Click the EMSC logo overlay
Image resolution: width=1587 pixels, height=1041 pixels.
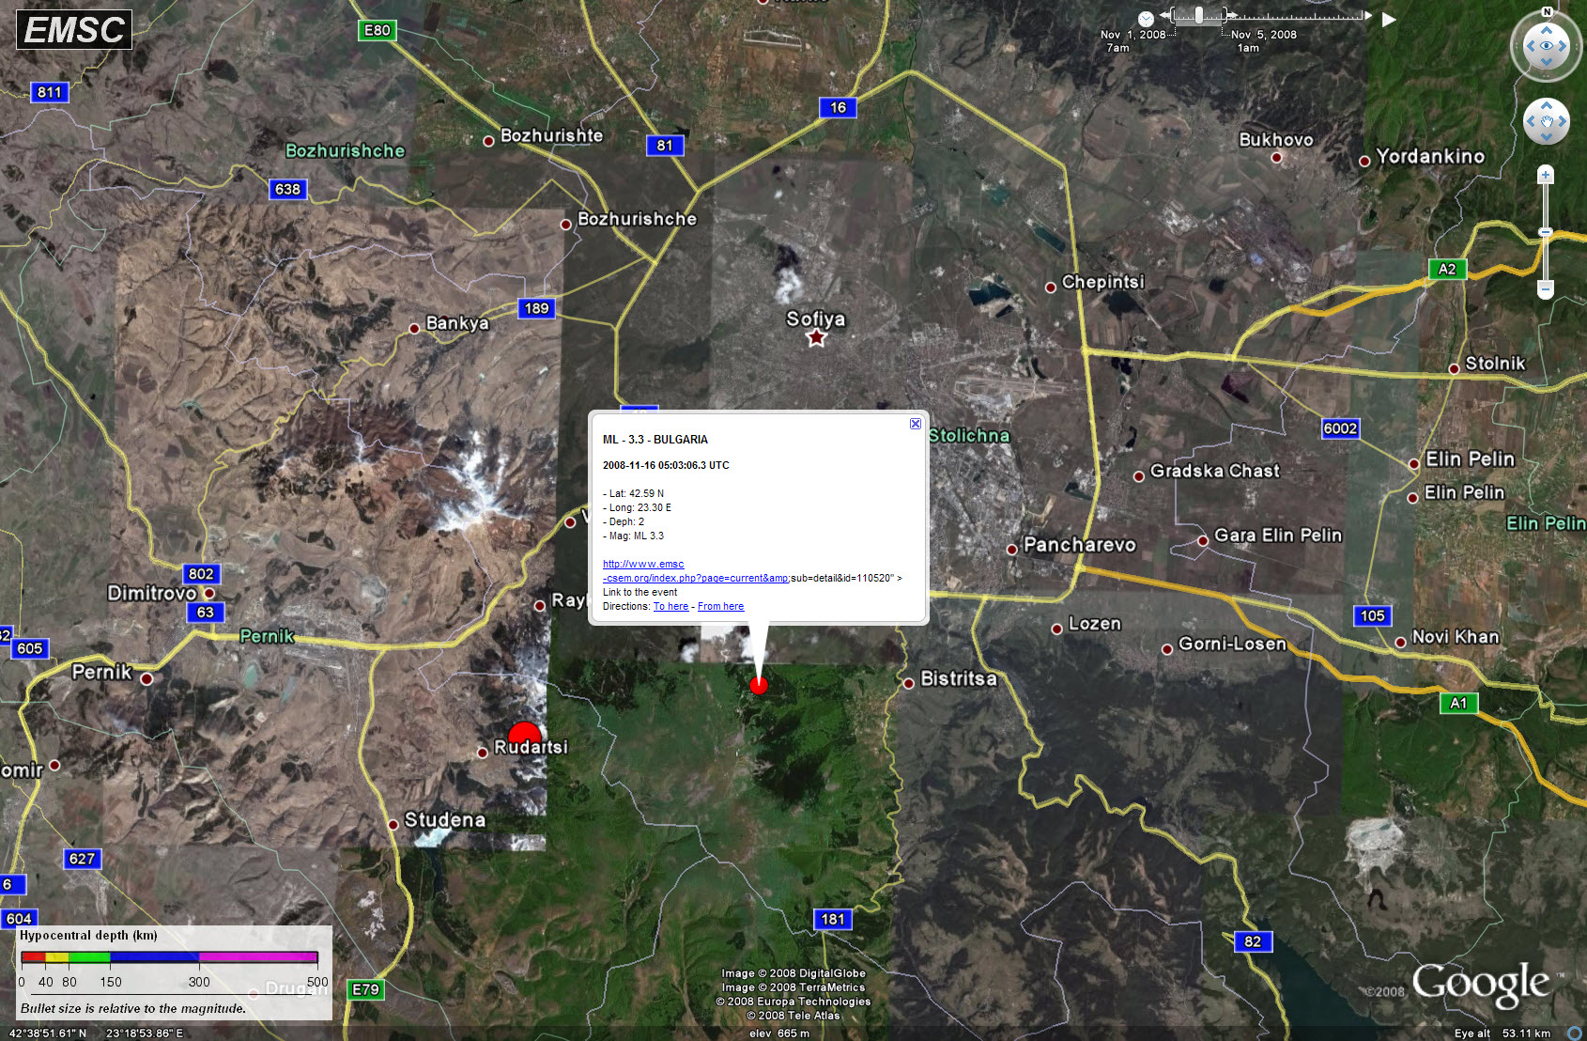tap(74, 30)
